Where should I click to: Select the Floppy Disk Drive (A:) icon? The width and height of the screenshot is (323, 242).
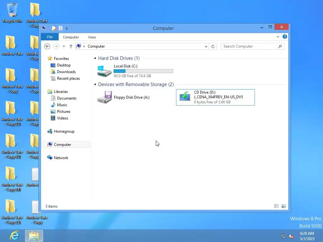coord(104,97)
